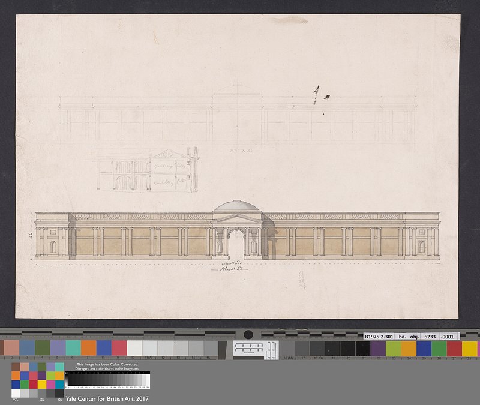The width and height of the screenshot is (480, 405).
Task: Click the Yale Center for British Art credit
Action: pyautogui.click(x=107, y=398)
